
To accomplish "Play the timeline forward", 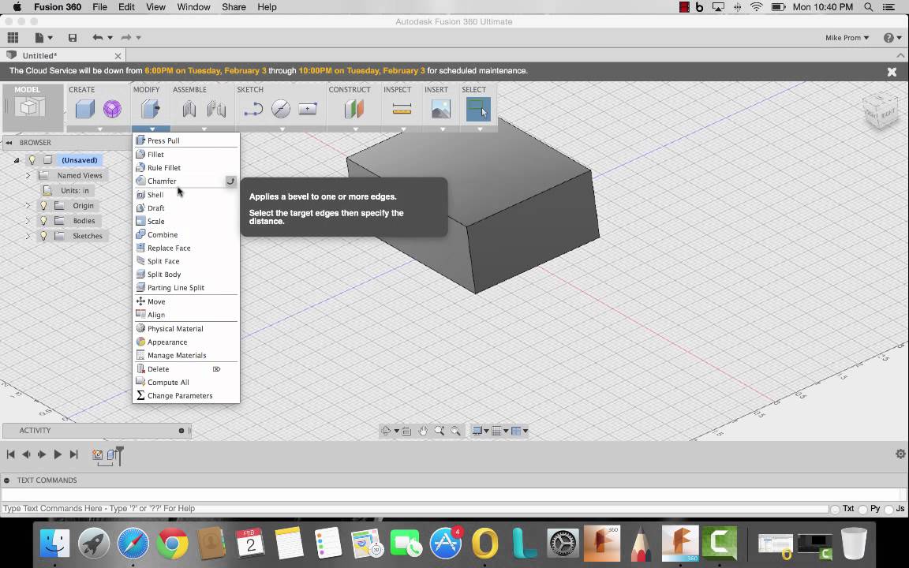I will [58, 454].
